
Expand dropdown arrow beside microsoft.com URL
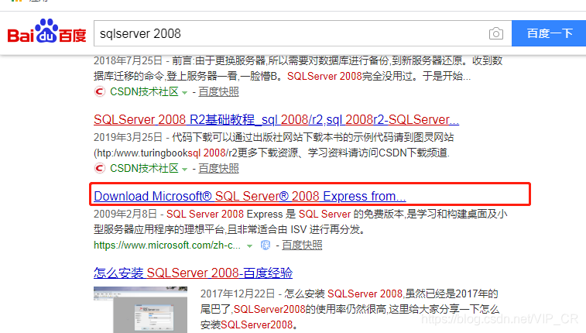point(249,246)
